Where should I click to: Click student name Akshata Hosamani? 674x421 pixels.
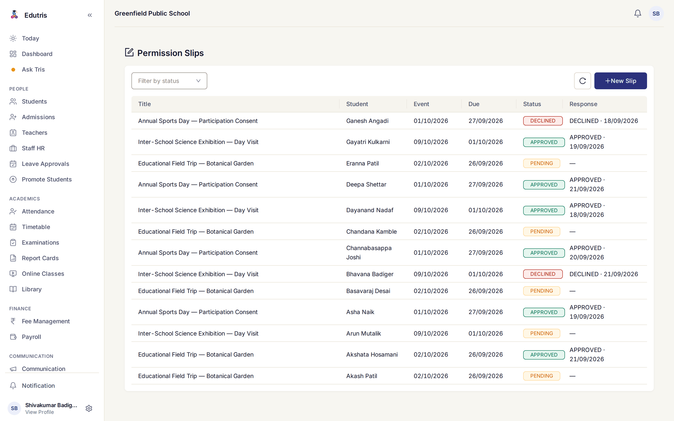pyautogui.click(x=372, y=354)
